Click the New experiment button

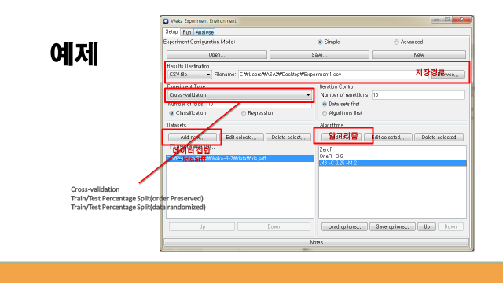tap(419, 55)
